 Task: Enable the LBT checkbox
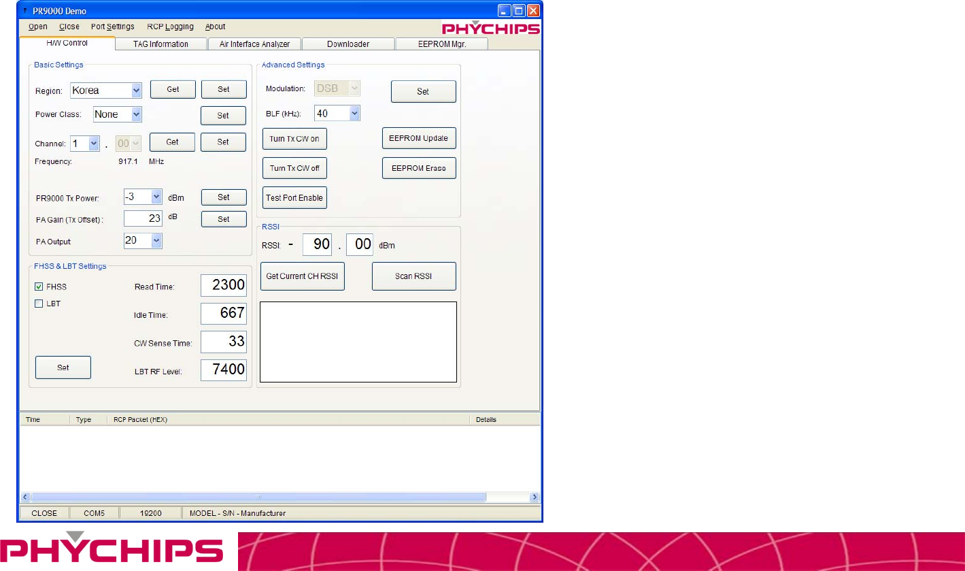pyautogui.click(x=39, y=304)
